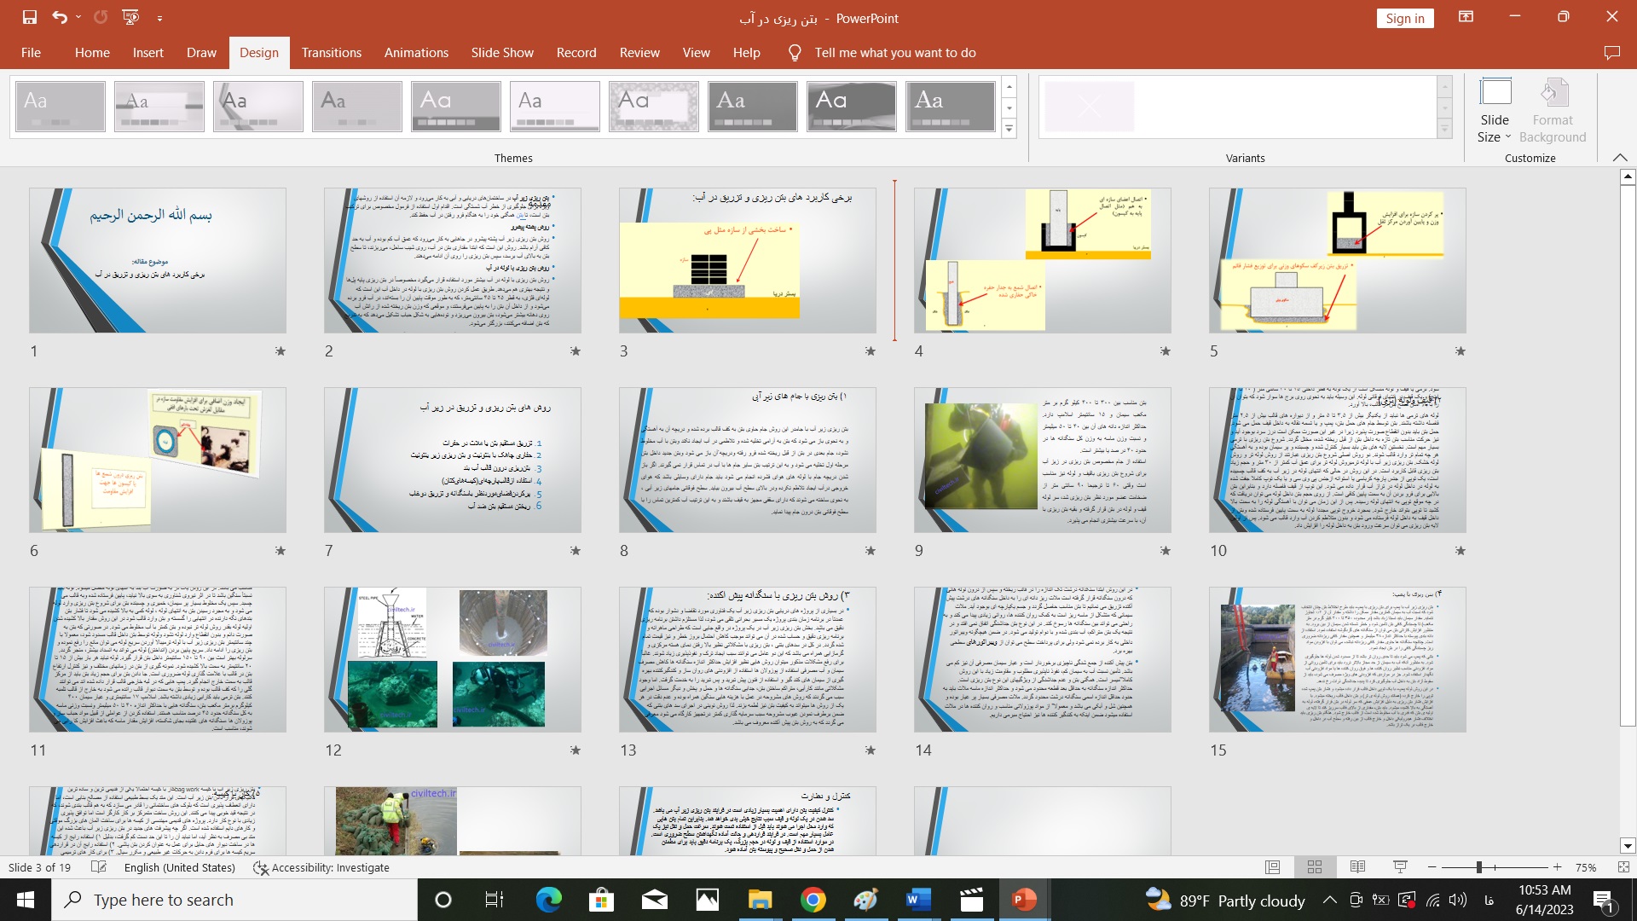
Task: Open Google Chrome from taskbar
Action: [813, 900]
